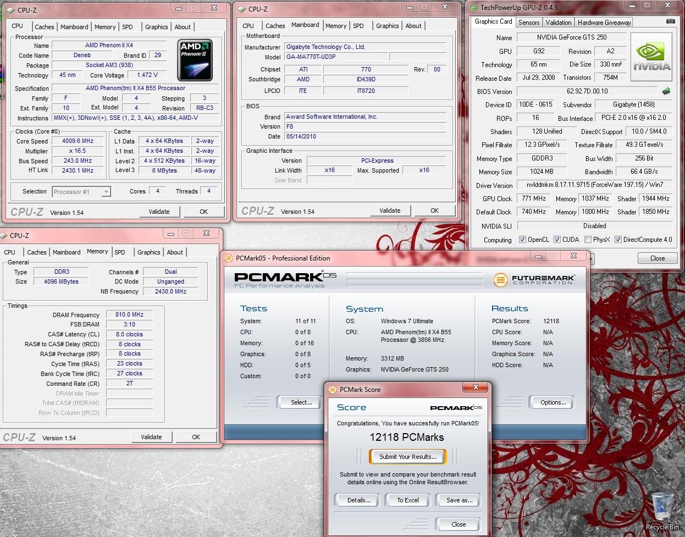Click the Command Rate value 2T
Image resolution: width=685 pixels, height=537 pixels.
point(129,383)
